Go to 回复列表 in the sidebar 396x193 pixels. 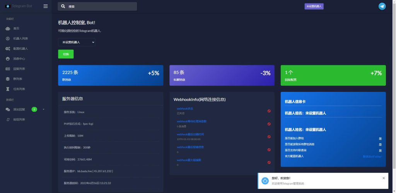click(19, 69)
